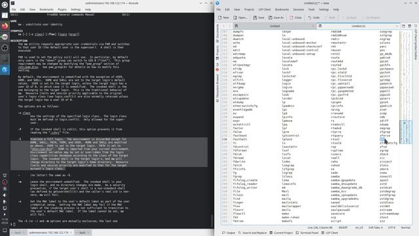
Task: Open the Plugins menu in Konsole
Action: 62,9
